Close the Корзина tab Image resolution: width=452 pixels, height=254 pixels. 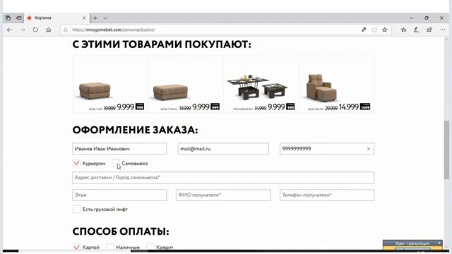[84, 18]
